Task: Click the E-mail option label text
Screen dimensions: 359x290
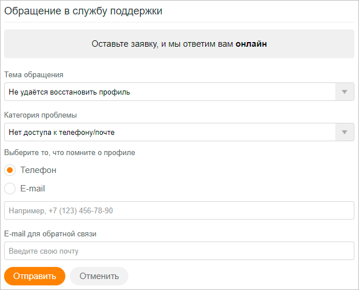Action: click(x=32, y=188)
